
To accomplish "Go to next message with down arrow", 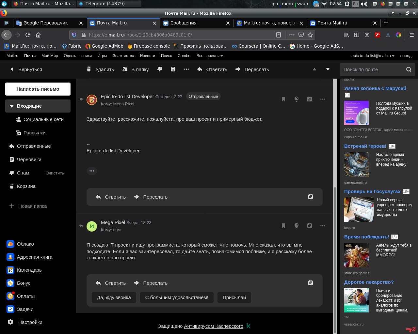I will point(328,69).
